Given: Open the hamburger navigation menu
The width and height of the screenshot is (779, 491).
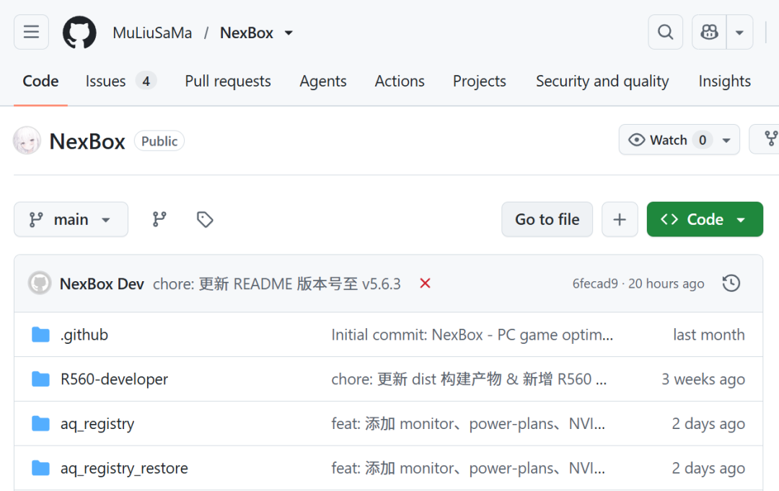Looking at the screenshot, I should pos(31,32).
